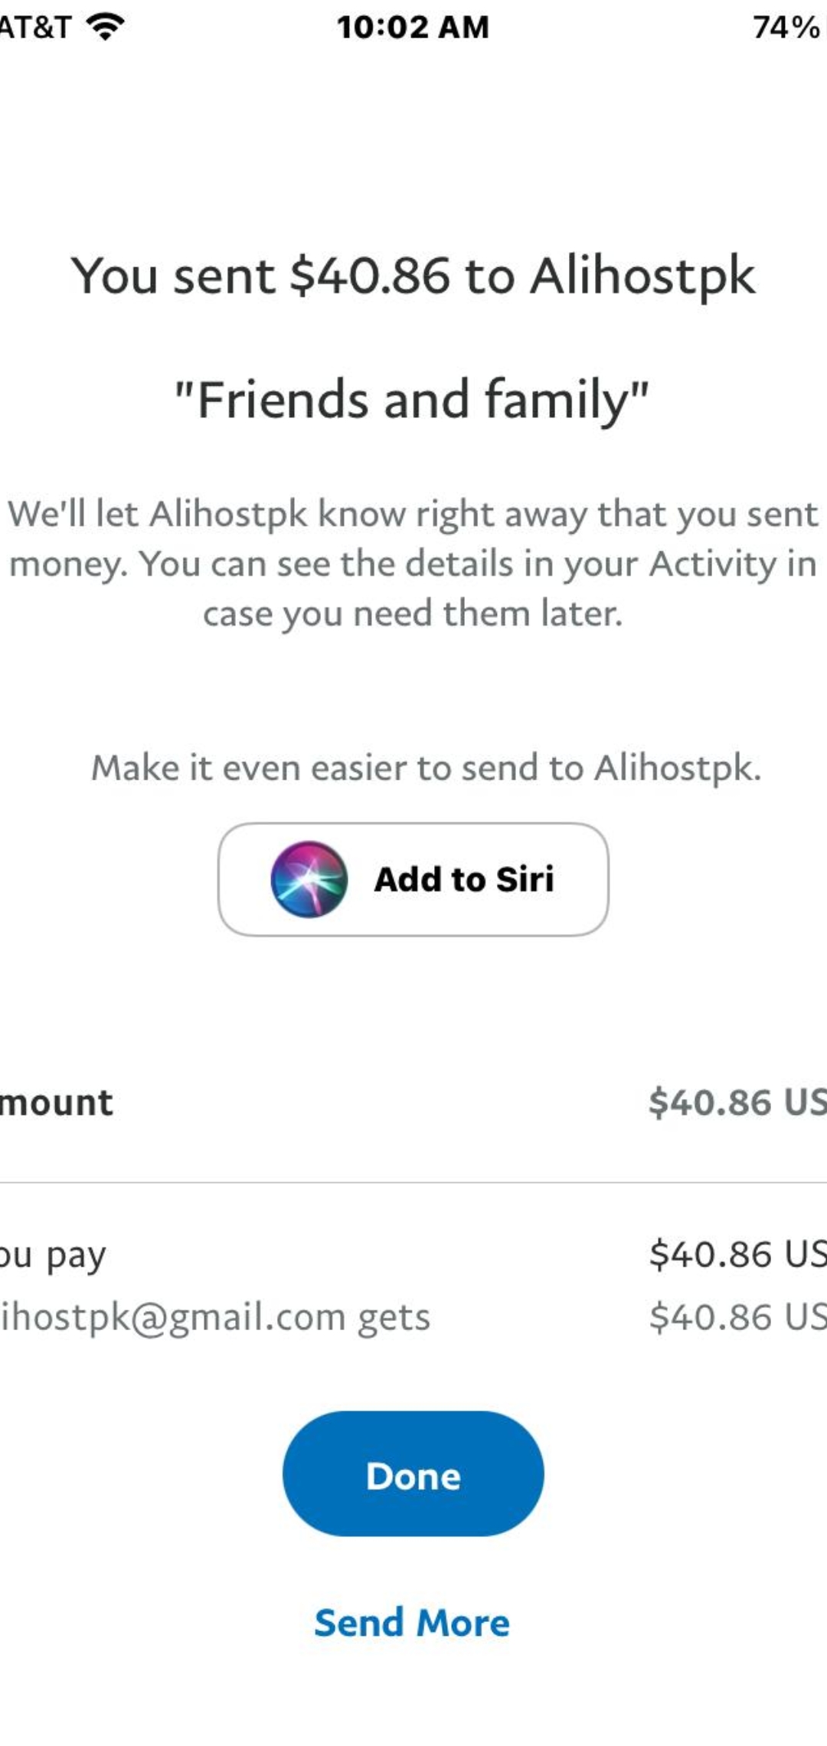This screenshot has width=827, height=1746.
Task: Tap the "You pay" row label
Action: [x=54, y=1254]
